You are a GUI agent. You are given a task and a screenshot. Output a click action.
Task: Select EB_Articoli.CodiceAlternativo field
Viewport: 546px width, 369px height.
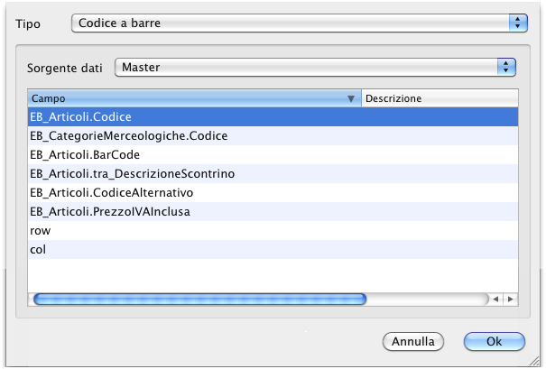pos(112,192)
